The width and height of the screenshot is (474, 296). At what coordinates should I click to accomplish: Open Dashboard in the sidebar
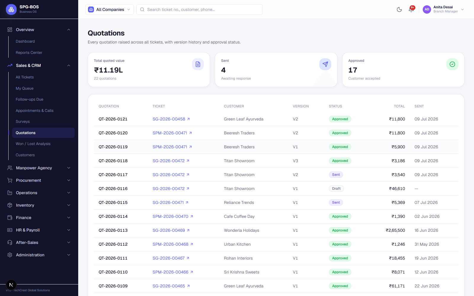[43, 41]
